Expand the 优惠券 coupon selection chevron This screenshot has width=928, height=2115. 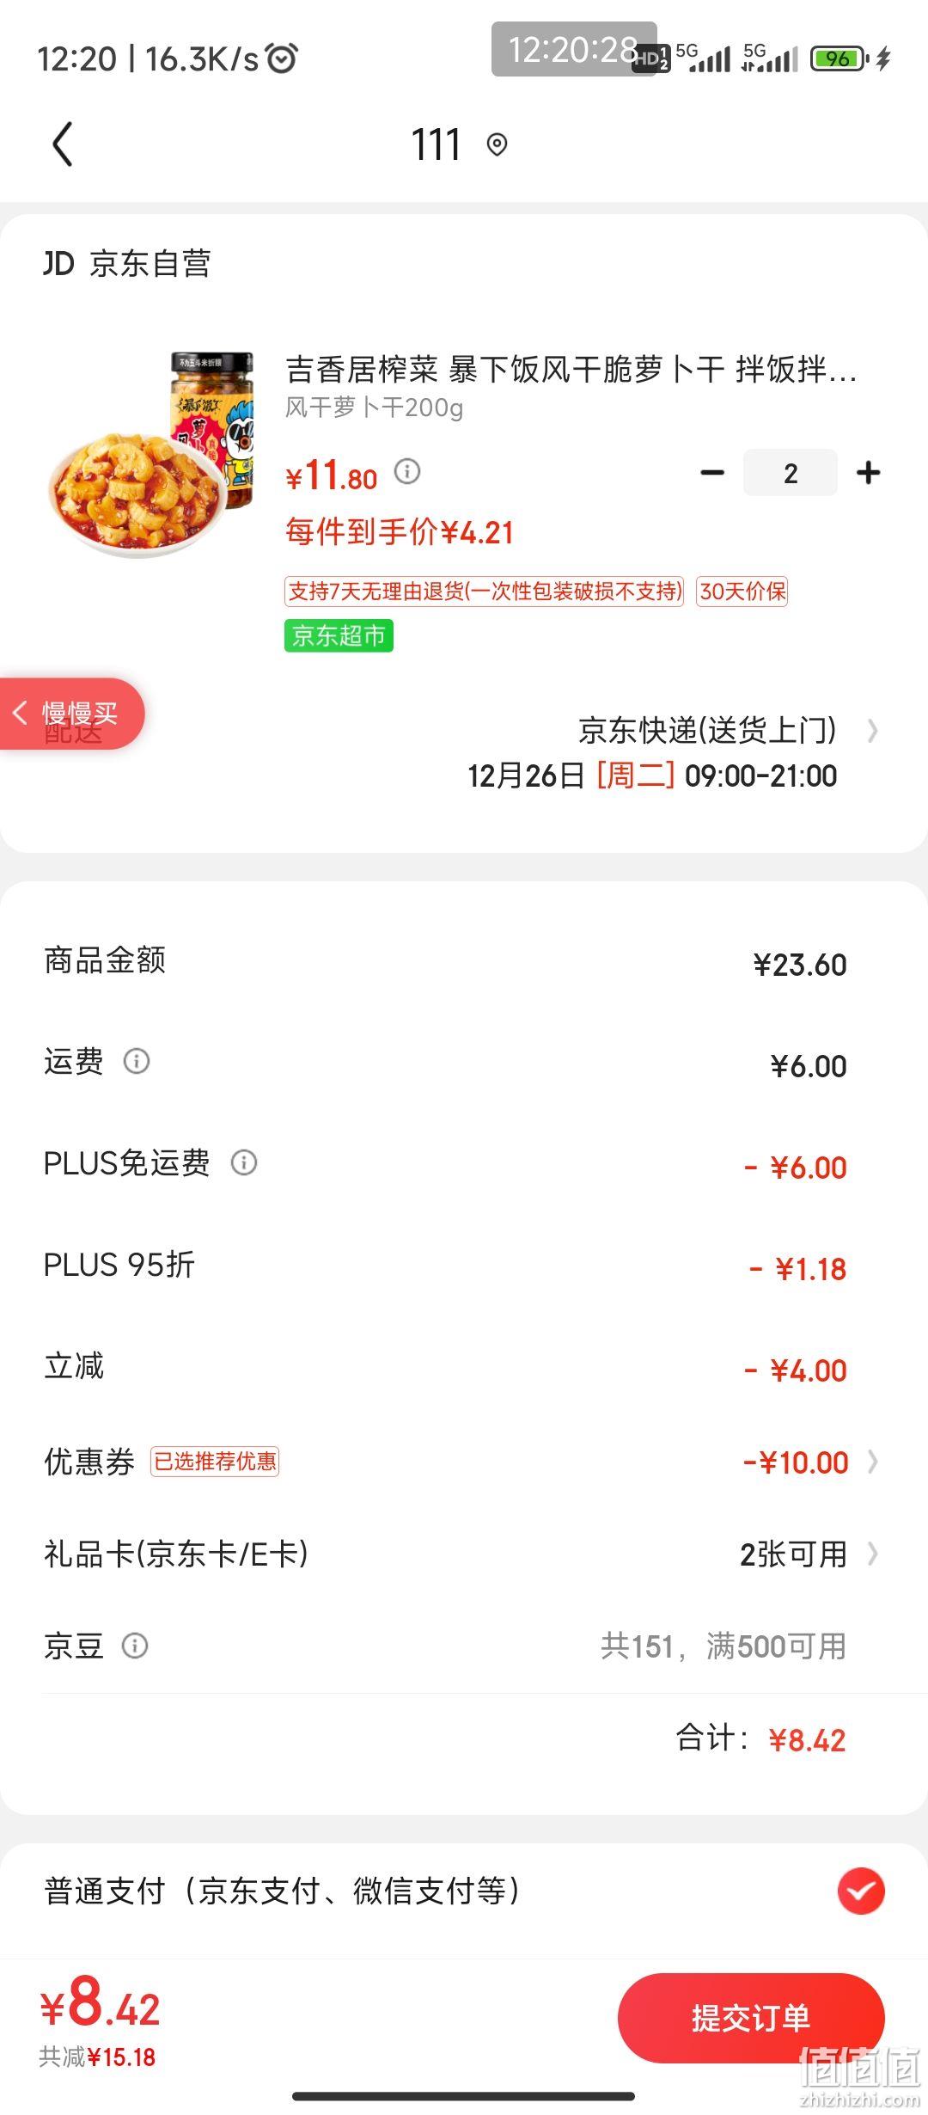pyautogui.click(x=873, y=1462)
